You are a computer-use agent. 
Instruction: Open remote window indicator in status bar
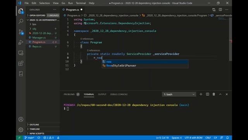click(19, 138)
